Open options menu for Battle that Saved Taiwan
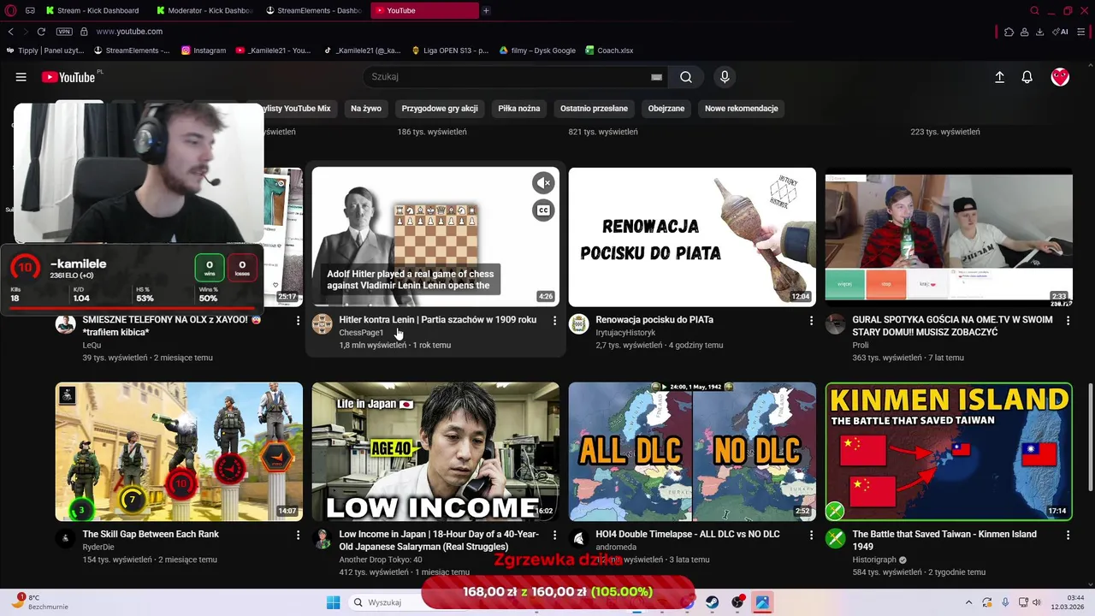The height and width of the screenshot is (616, 1095). pos(1068,535)
